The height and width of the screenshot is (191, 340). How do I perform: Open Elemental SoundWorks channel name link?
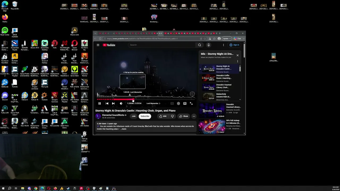pos(113,115)
